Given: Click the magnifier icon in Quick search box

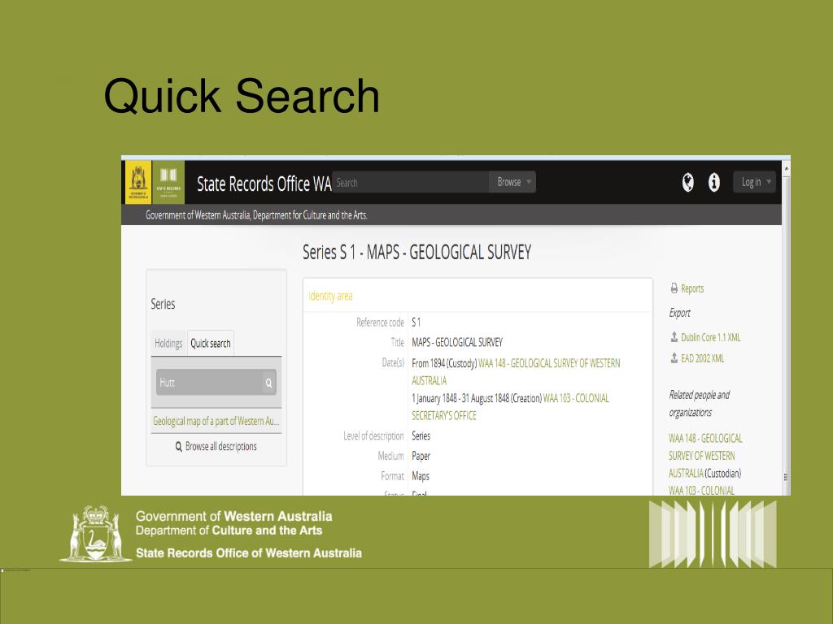Looking at the screenshot, I should [268, 383].
